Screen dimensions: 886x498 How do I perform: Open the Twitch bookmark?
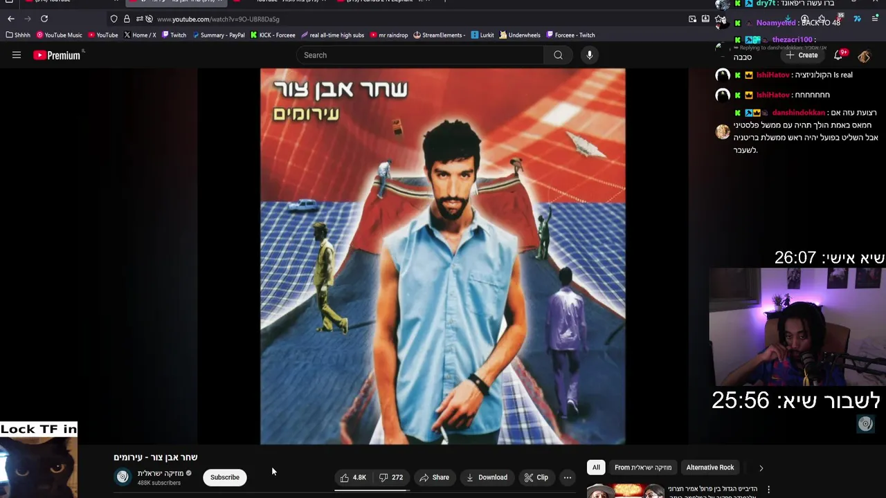[x=174, y=35]
